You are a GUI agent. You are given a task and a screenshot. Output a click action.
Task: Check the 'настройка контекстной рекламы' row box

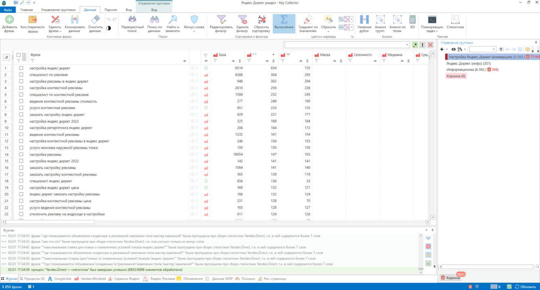coord(21,88)
